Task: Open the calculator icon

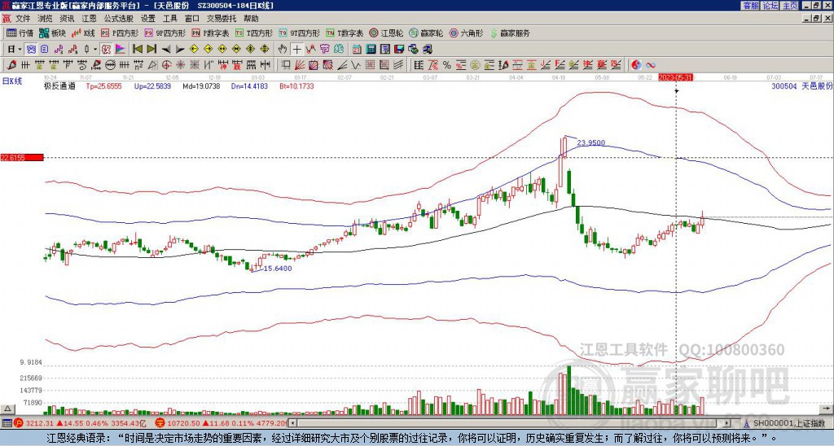Action: [371, 50]
